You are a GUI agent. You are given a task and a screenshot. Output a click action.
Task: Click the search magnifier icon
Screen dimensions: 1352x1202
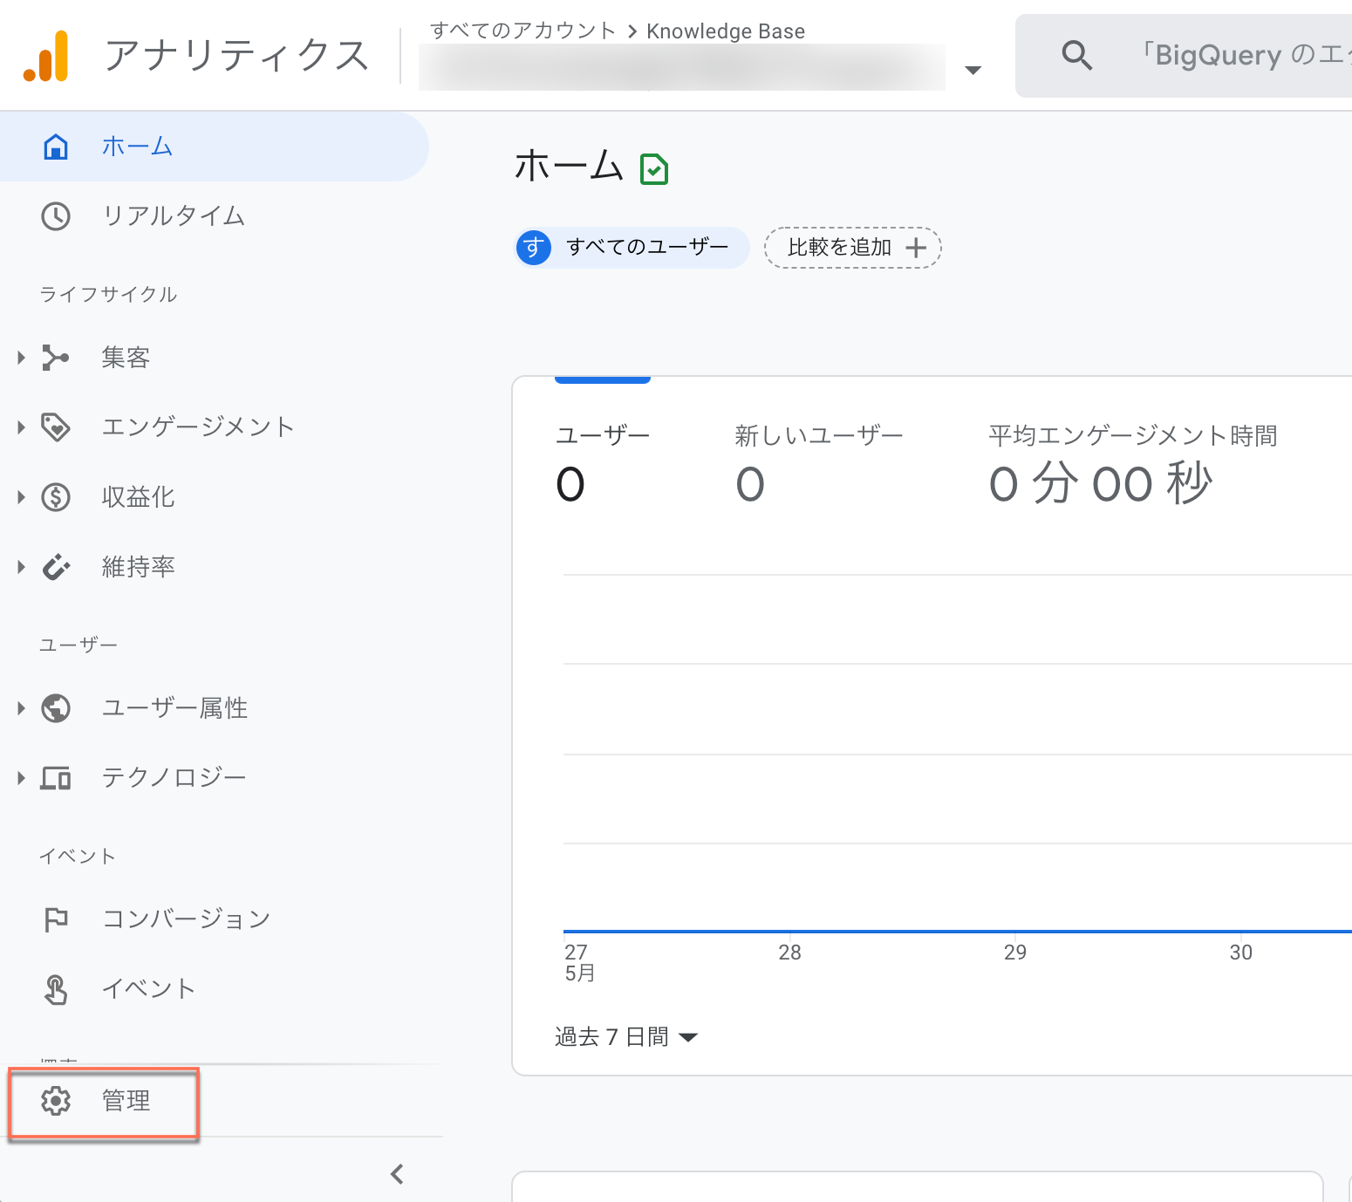coord(1076,56)
